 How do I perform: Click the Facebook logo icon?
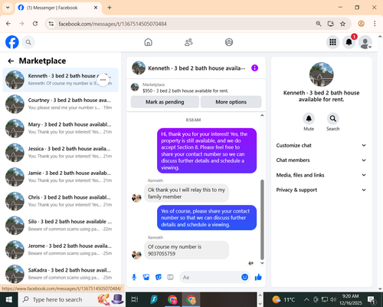[12, 42]
